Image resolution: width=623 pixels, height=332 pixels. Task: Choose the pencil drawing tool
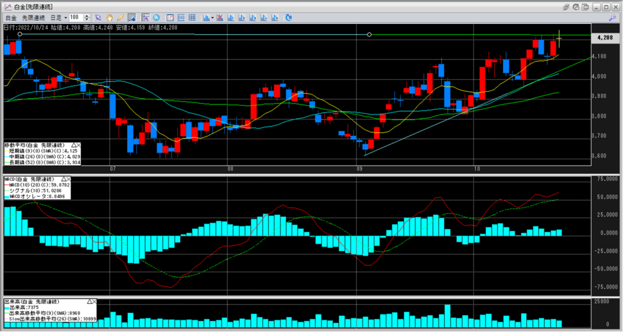pos(120,18)
